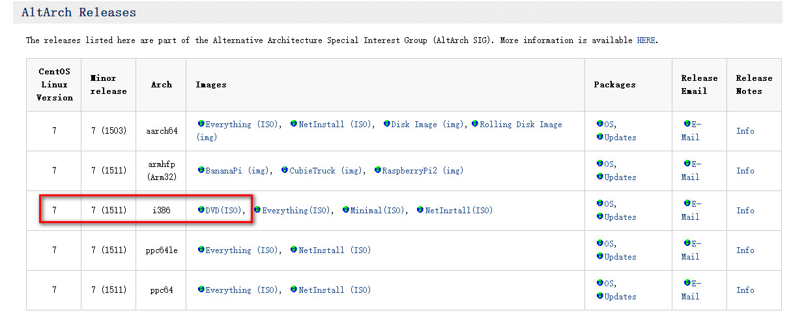Viewport: 791px width, 317px height.
Task: Click globe icon beside ppc64 Updates link
Action: click(600, 296)
